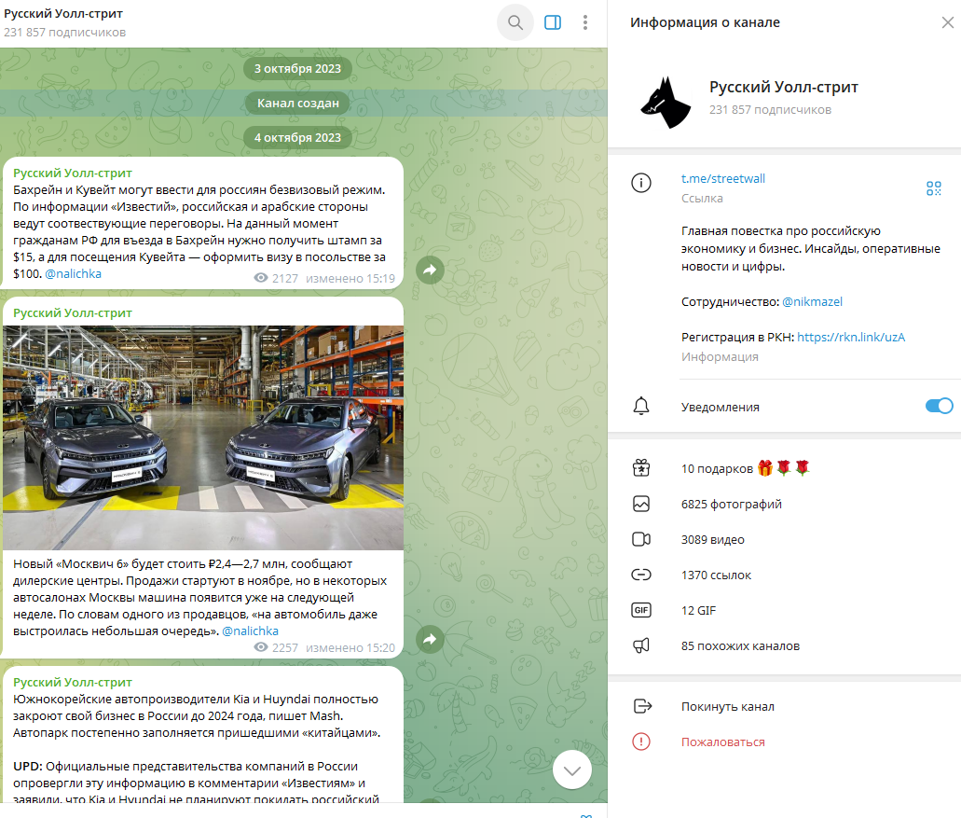Screen dimensions: 961x818
Task: Click the gift box icon
Action: pos(641,468)
